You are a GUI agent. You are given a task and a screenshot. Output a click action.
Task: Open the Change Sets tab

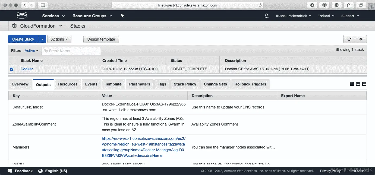(215, 84)
